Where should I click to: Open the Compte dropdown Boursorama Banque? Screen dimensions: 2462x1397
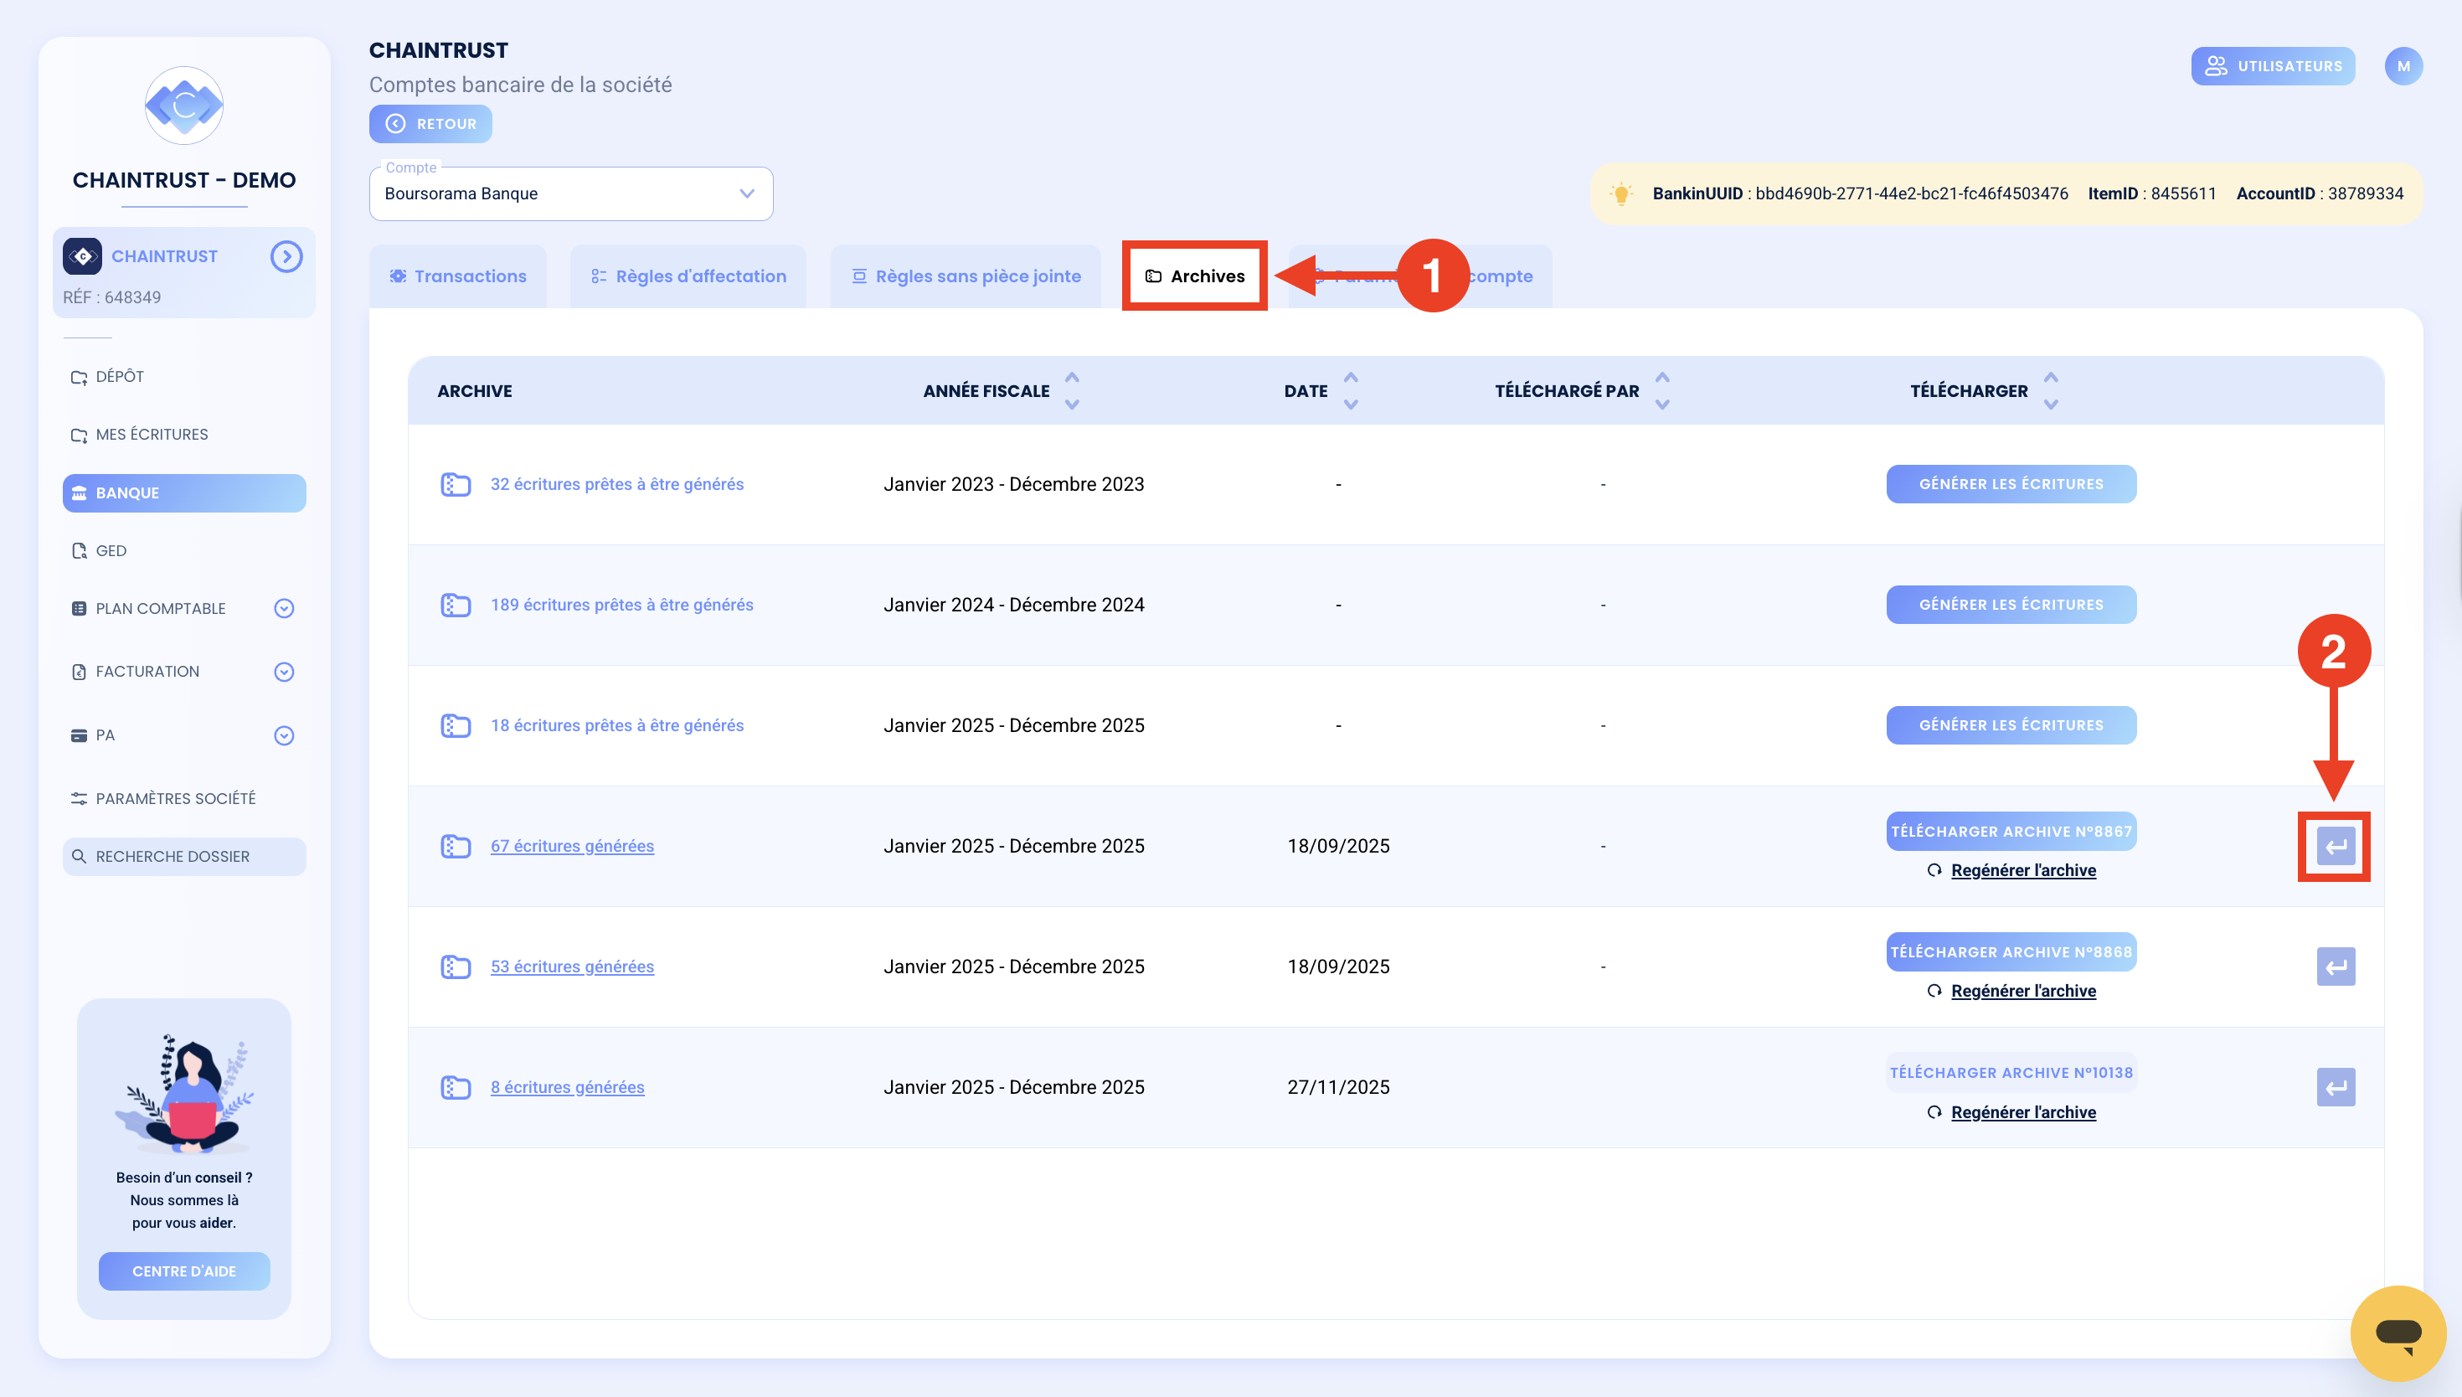click(570, 193)
